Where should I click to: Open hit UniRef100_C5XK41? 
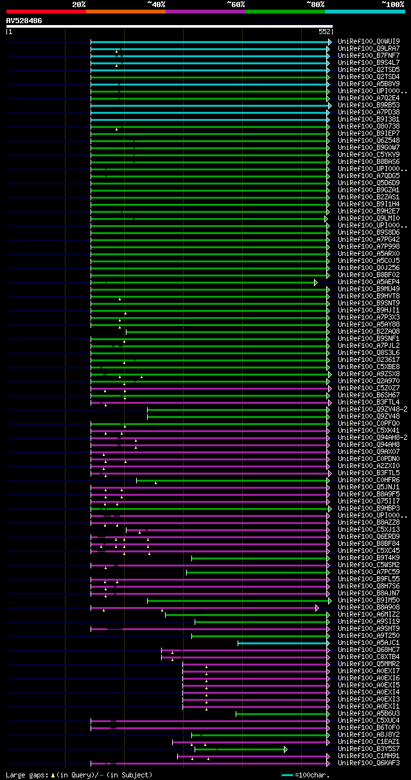point(369,431)
